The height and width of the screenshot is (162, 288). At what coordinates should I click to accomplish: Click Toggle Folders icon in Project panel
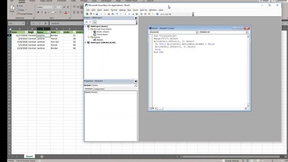pyautogui.click(x=94, y=22)
